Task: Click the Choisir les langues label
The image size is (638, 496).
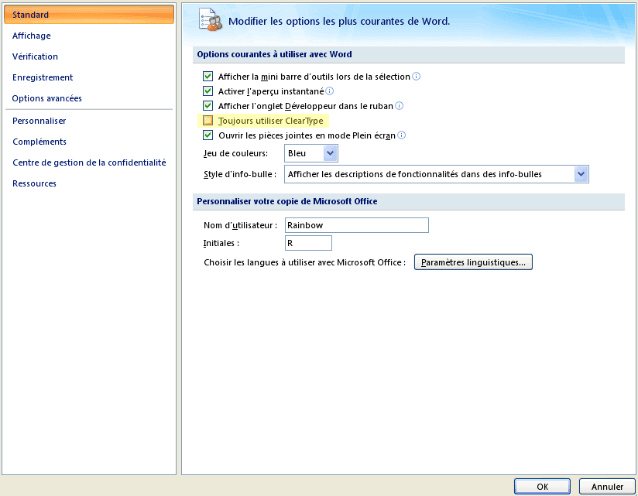Action: [305, 262]
